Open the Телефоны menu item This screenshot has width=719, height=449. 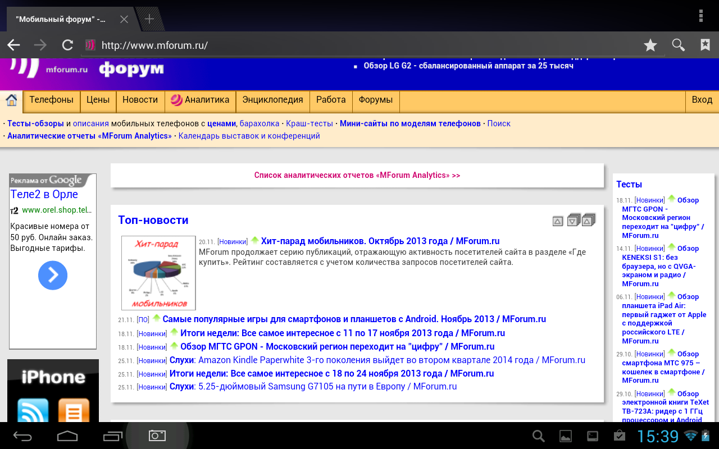click(51, 100)
